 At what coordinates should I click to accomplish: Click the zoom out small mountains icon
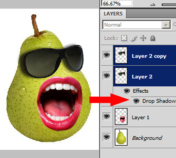153,5
